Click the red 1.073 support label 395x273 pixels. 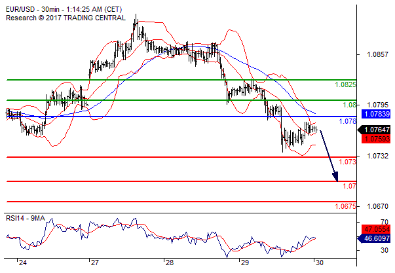pyautogui.click(x=348, y=162)
